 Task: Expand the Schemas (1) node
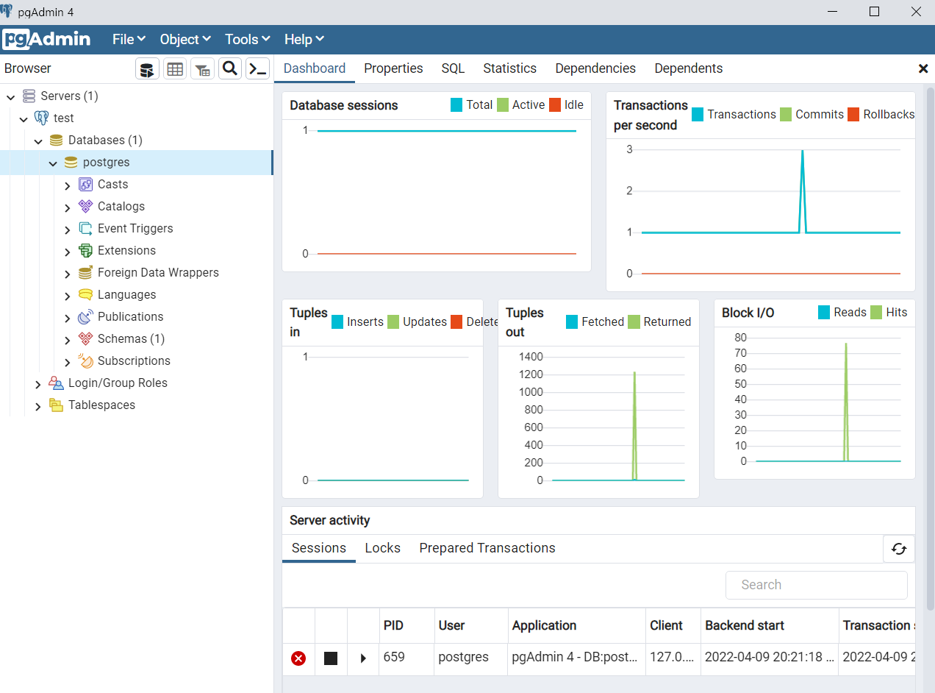(x=68, y=340)
